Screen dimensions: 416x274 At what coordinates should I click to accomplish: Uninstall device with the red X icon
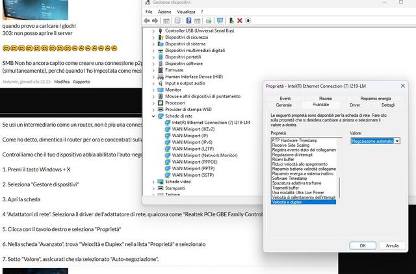240,21
